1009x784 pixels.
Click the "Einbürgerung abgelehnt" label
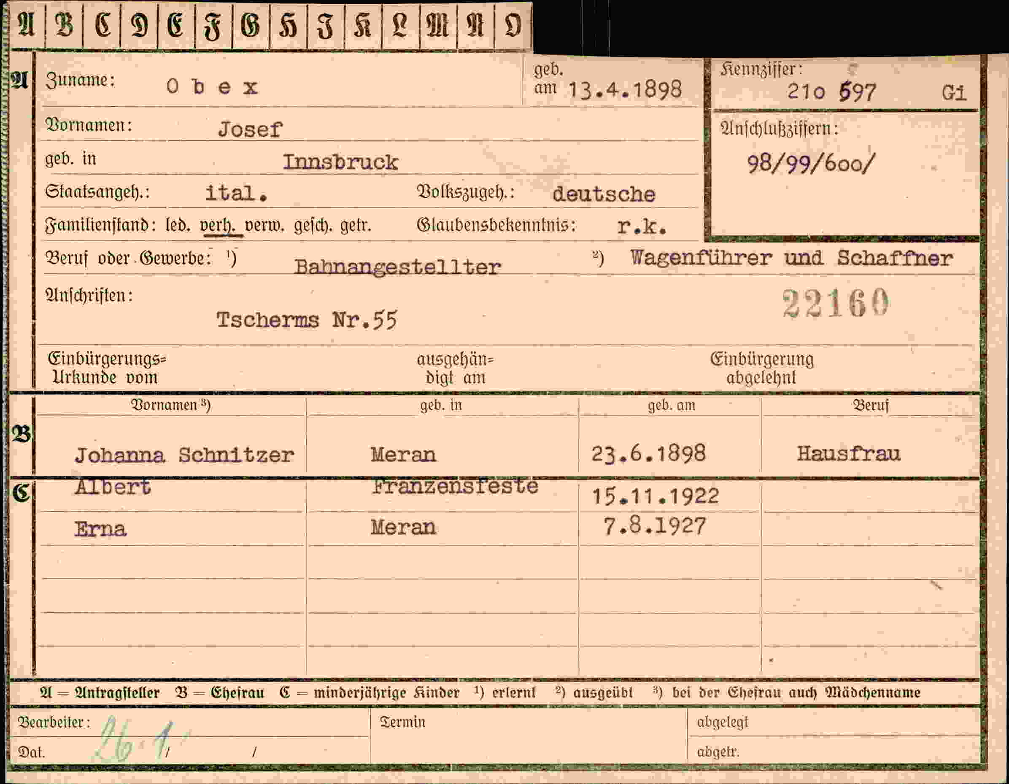point(762,368)
